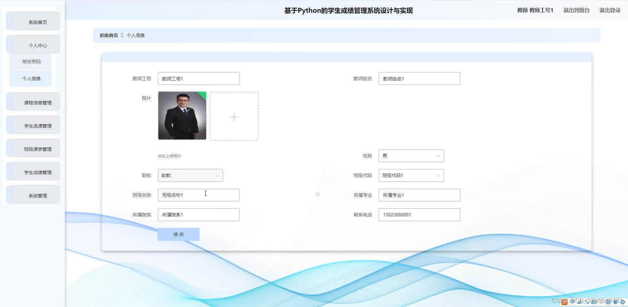Focus the 所属院系 input field
This screenshot has width=628, height=307.
click(x=199, y=215)
